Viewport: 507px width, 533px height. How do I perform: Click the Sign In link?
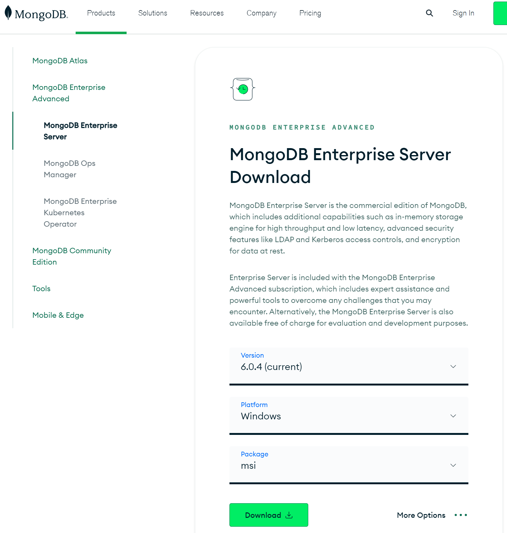463,13
